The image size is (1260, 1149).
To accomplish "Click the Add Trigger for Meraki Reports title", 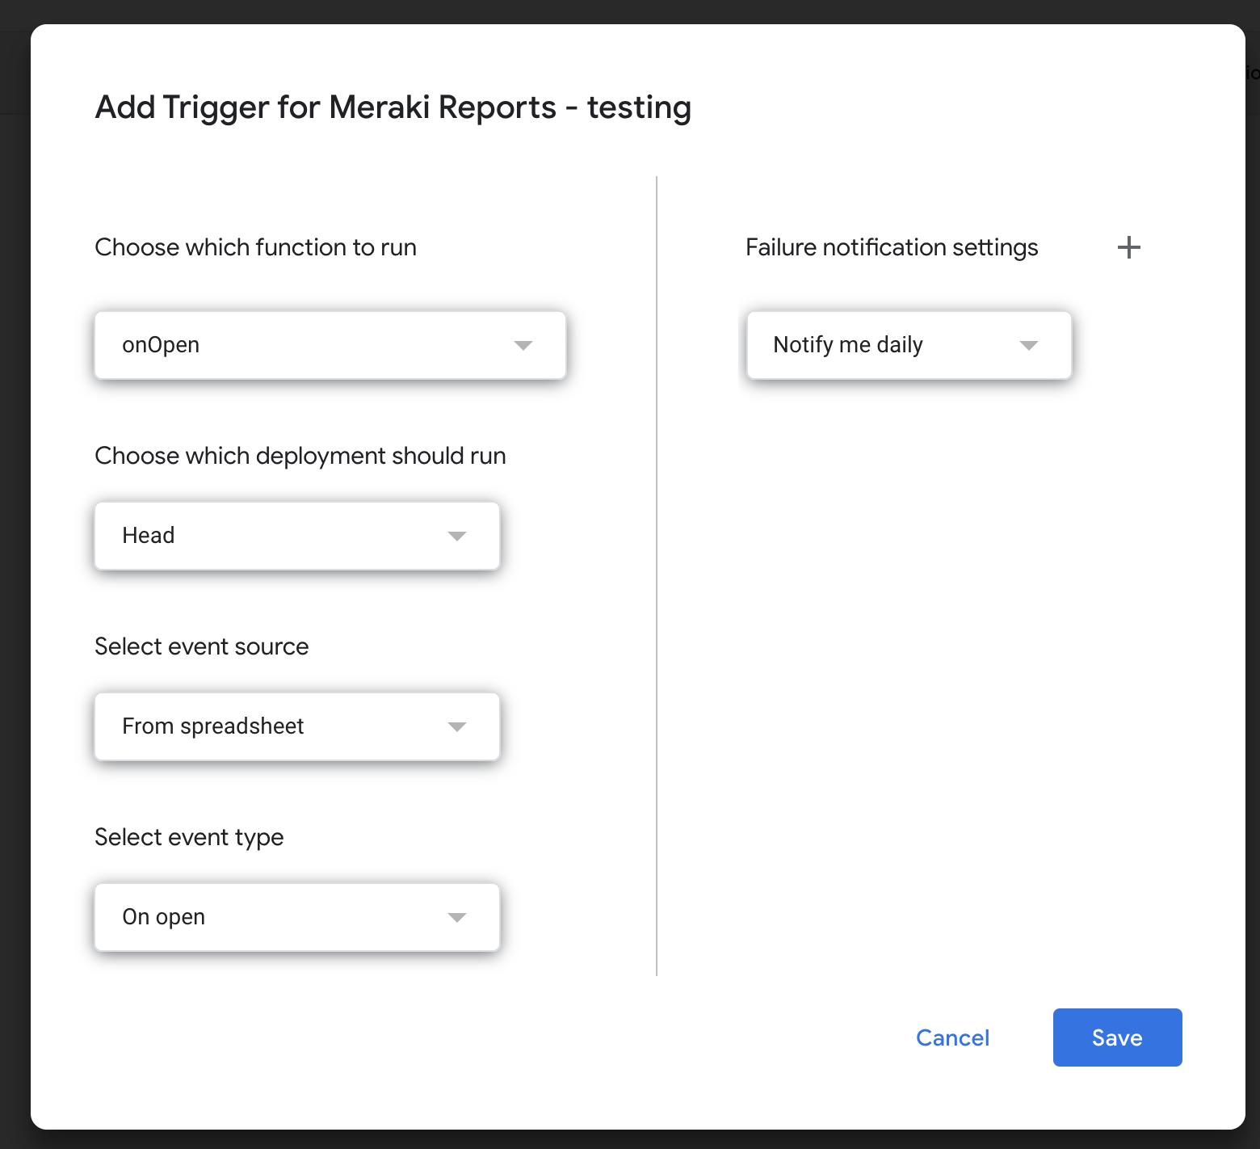I will pos(393,107).
